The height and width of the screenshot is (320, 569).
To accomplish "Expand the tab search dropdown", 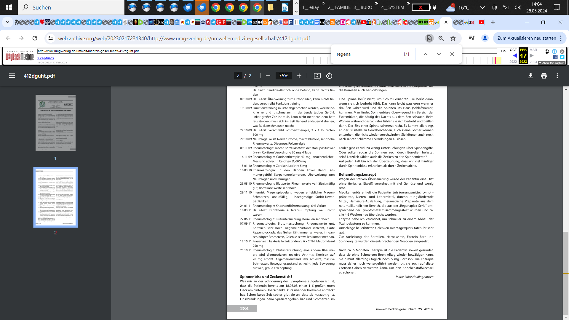I will coord(7,22).
